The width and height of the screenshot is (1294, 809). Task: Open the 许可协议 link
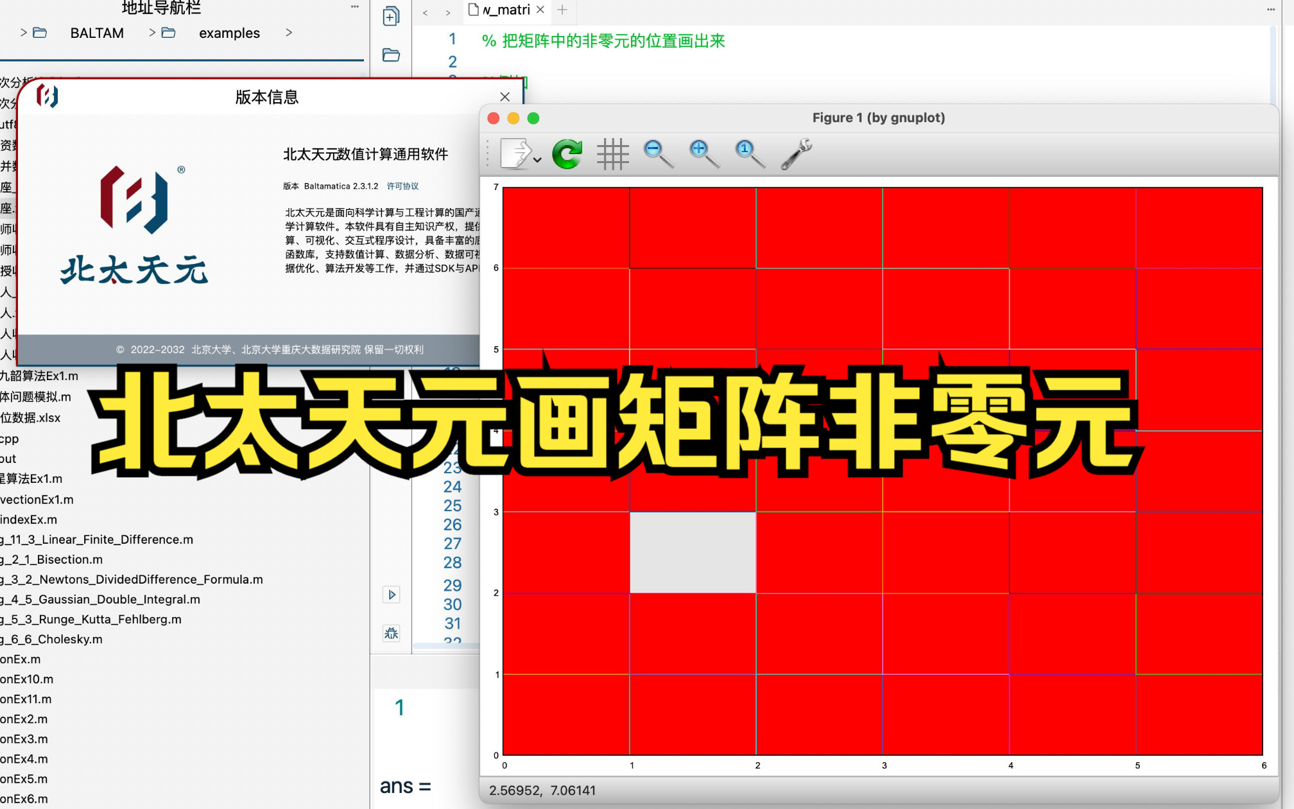(402, 186)
